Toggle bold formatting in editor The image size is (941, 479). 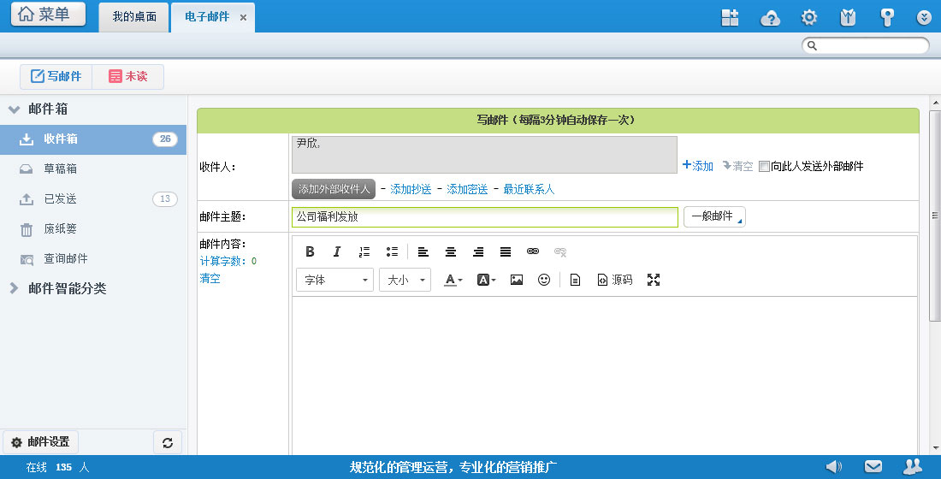(310, 251)
